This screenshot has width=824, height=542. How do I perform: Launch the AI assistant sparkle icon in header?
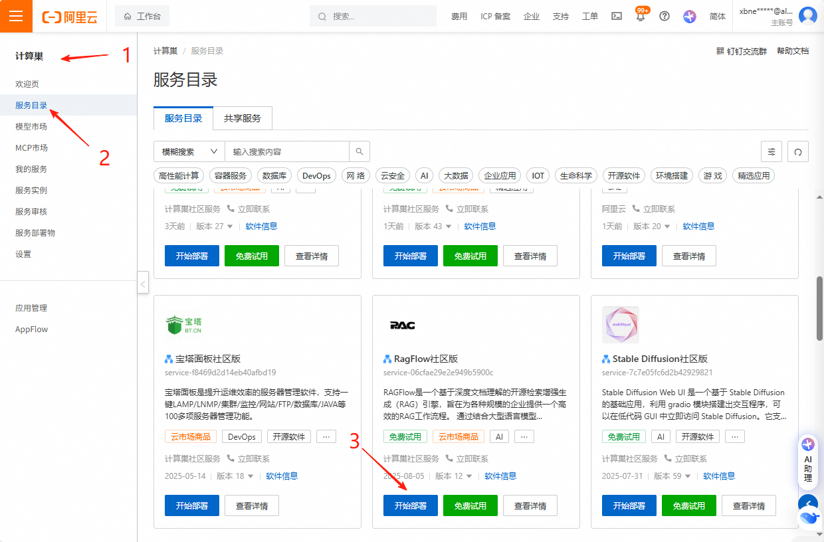coord(690,17)
